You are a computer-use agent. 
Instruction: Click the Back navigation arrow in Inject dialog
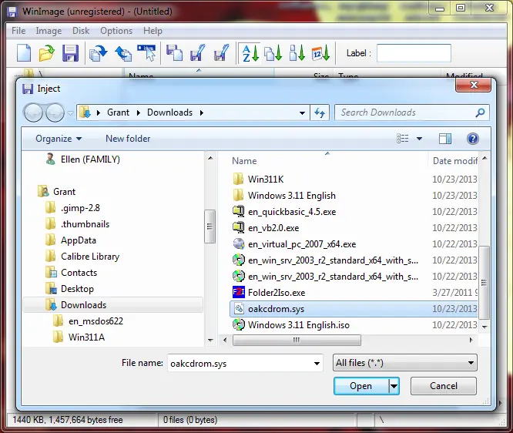point(33,112)
